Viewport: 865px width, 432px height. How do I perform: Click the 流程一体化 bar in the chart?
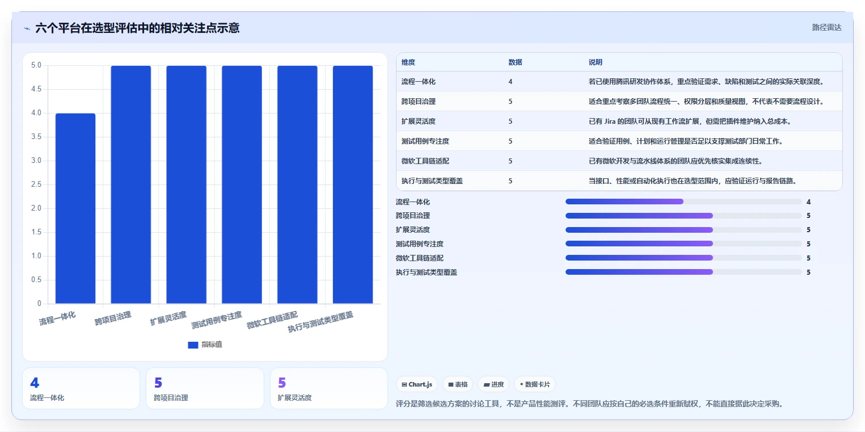(75, 208)
